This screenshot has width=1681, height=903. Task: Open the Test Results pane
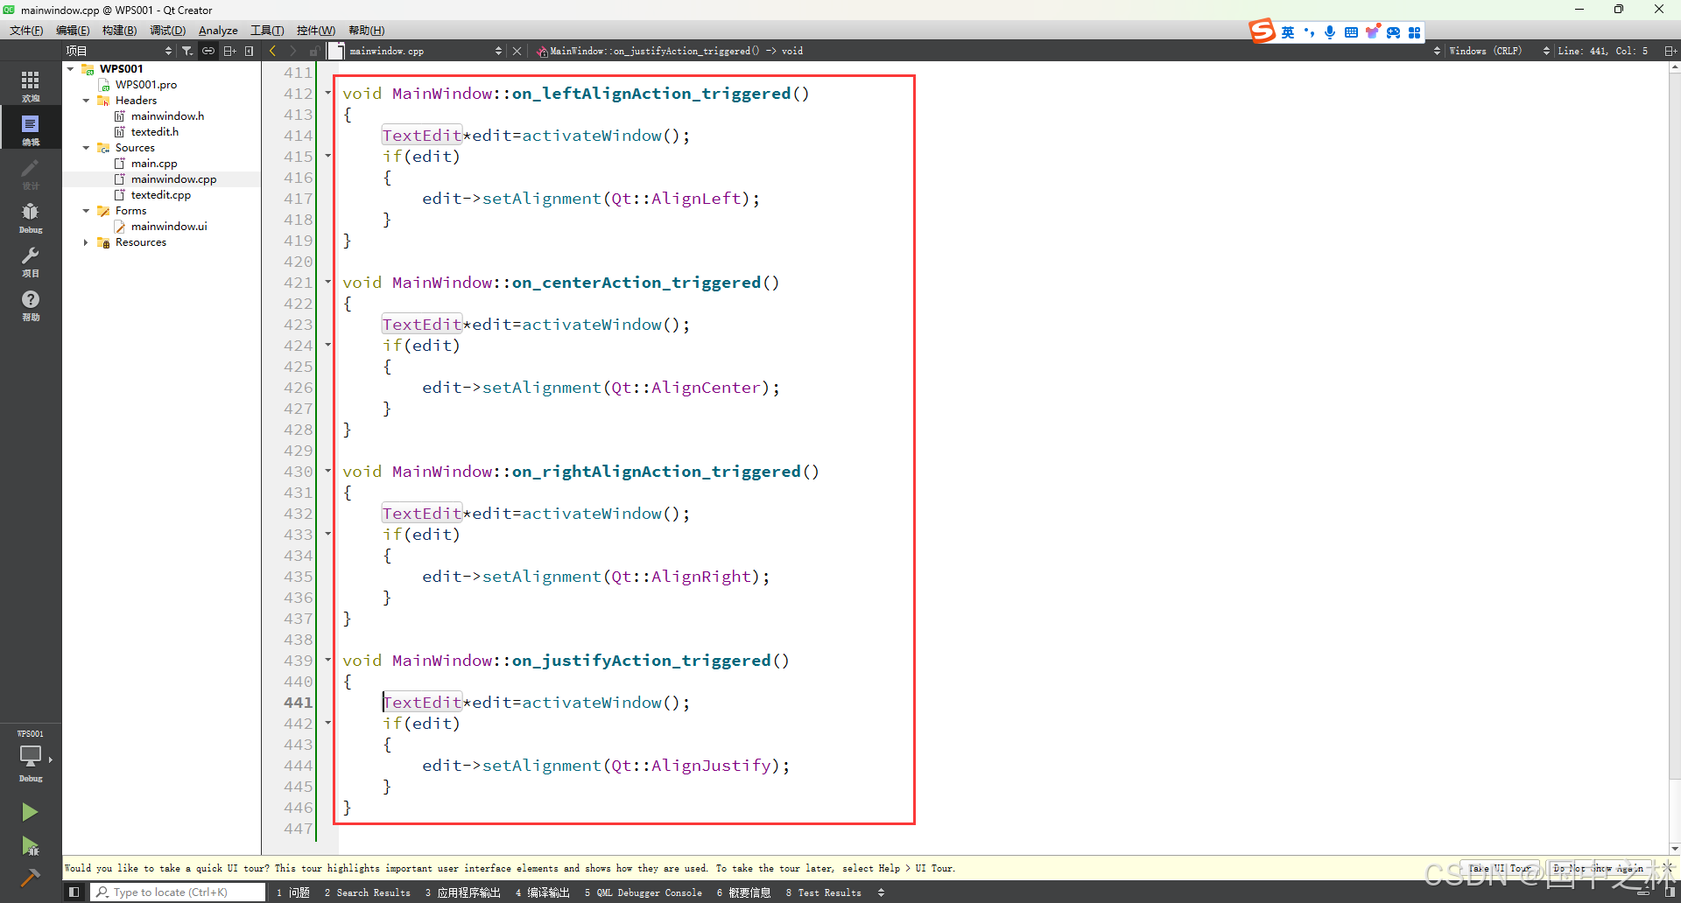(824, 892)
